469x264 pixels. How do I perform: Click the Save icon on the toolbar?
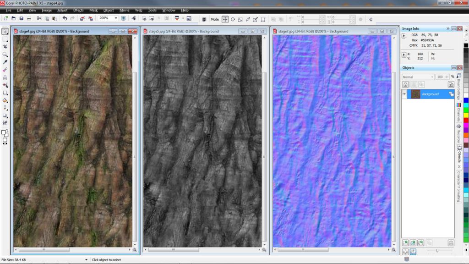[21, 19]
